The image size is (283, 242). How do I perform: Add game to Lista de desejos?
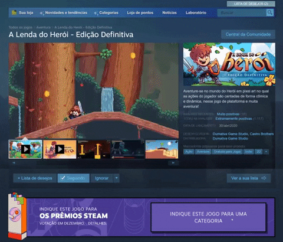tap(35, 178)
